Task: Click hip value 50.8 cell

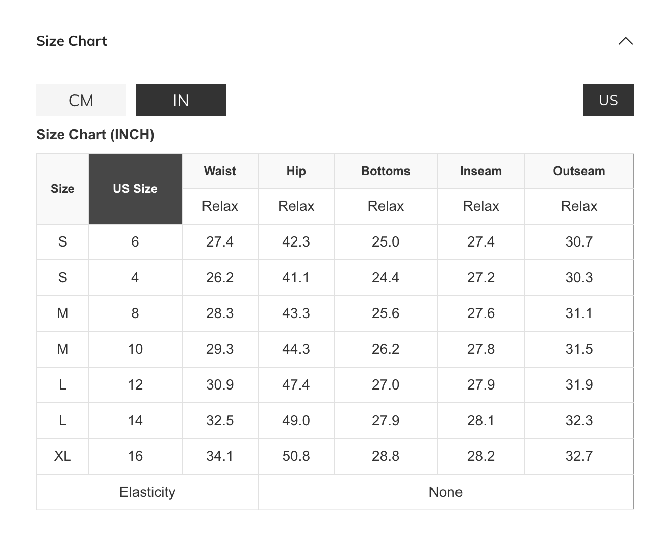Action: tap(296, 456)
